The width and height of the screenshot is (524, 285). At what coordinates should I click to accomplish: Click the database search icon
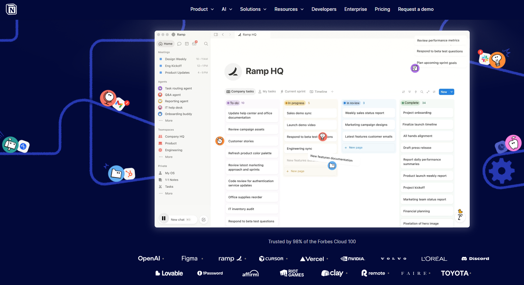(x=422, y=92)
